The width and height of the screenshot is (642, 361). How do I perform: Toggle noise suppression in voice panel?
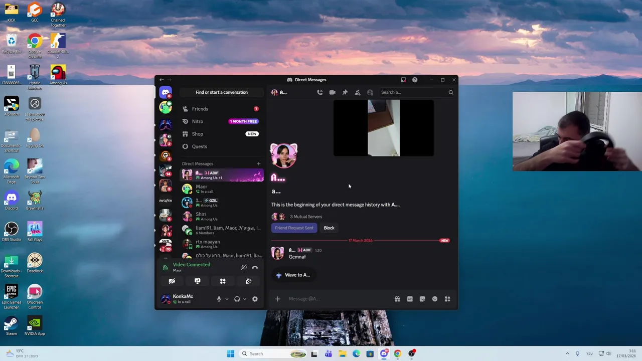tap(243, 267)
